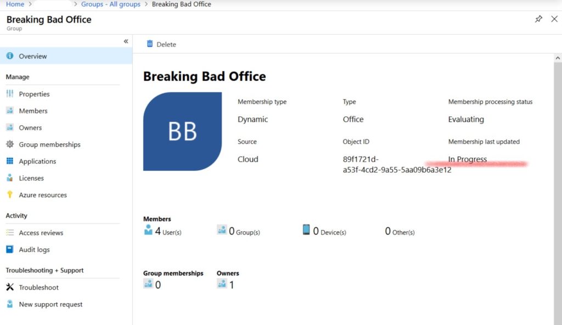Click the Evaluating status value
This screenshot has height=325, width=562.
(466, 120)
